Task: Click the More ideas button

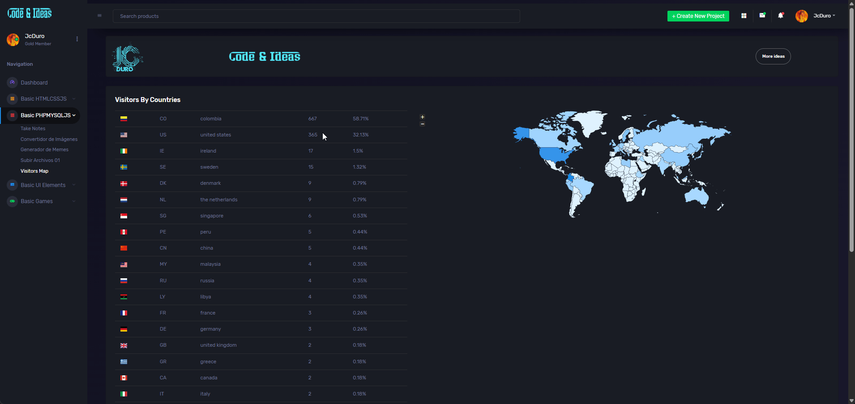Action: point(773,56)
